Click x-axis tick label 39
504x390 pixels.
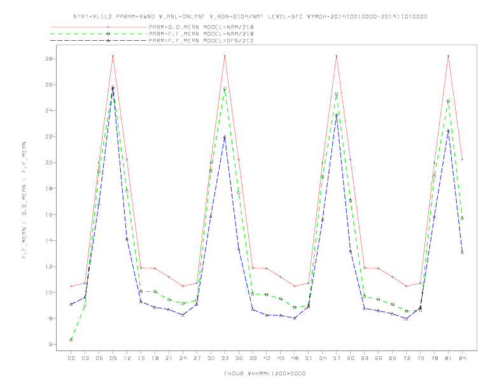[x=253, y=358]
